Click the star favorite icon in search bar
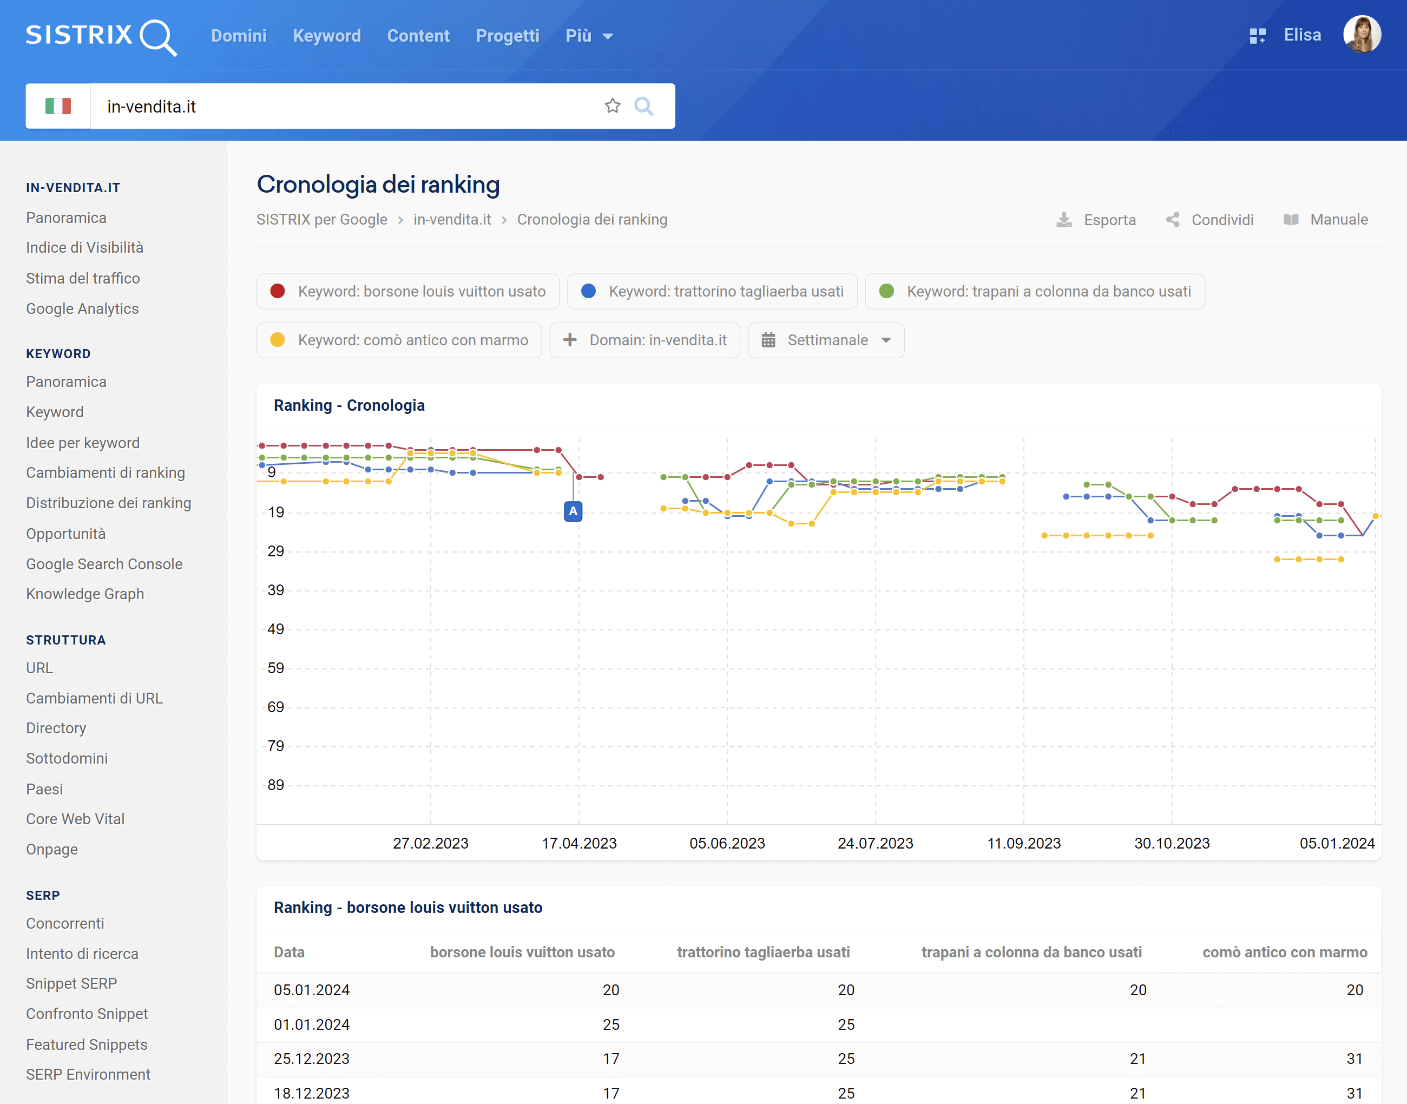 [x=612, y=106]
